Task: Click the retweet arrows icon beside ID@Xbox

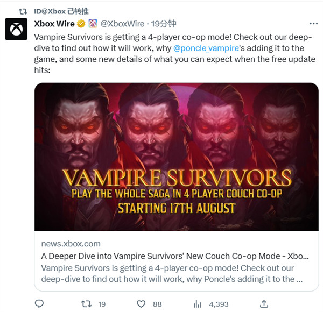Action: point(23,11)
